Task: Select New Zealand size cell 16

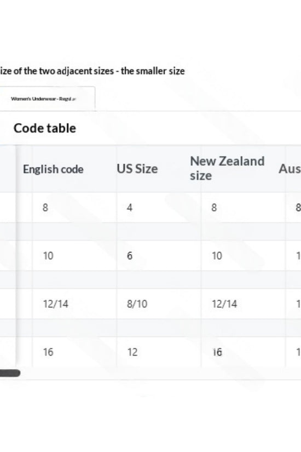Action: pos(217,352)
